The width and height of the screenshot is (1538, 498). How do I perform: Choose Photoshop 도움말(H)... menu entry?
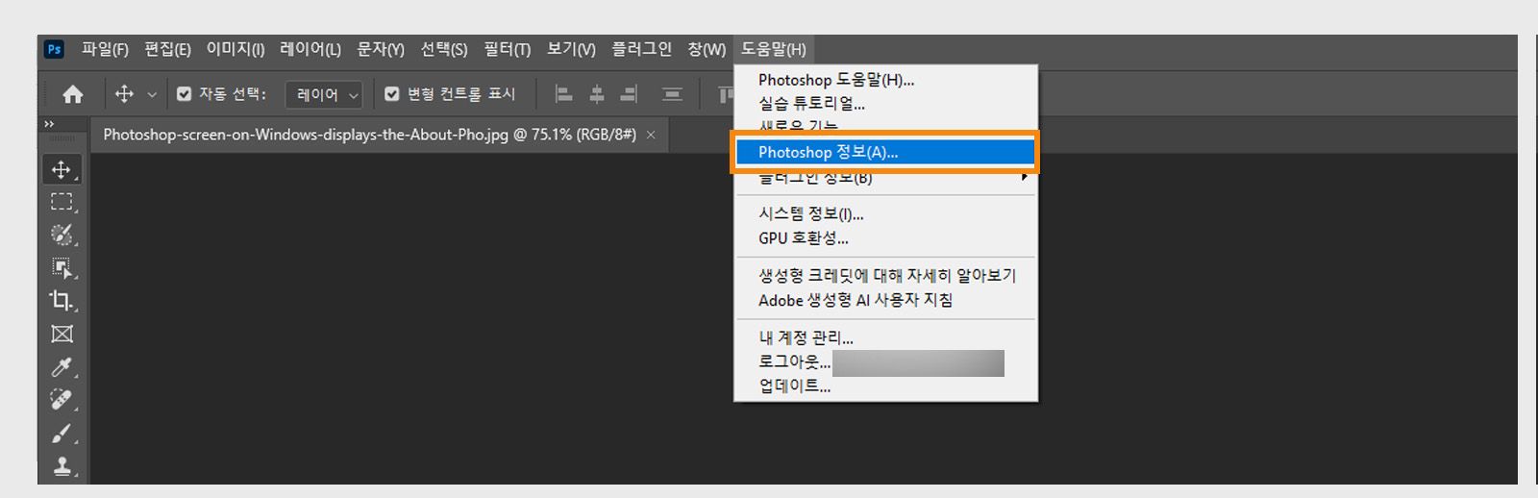(885, 80)
